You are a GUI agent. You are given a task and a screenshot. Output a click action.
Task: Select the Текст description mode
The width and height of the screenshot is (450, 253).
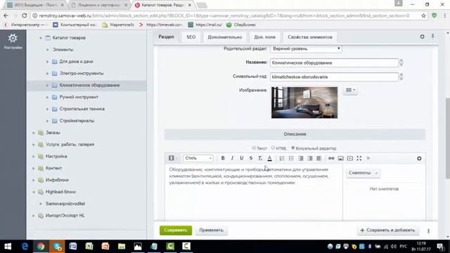coord(254,148)
